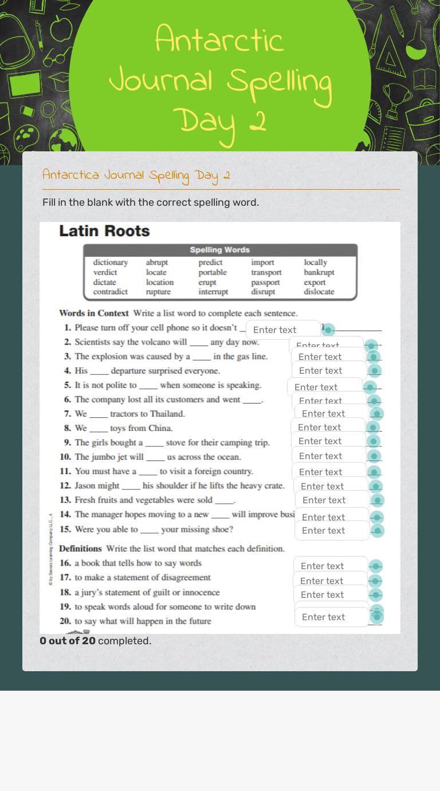Focus the answer box for 'His ____ departure' sentence
The image size is (440, 791).
tap(329, 370)
